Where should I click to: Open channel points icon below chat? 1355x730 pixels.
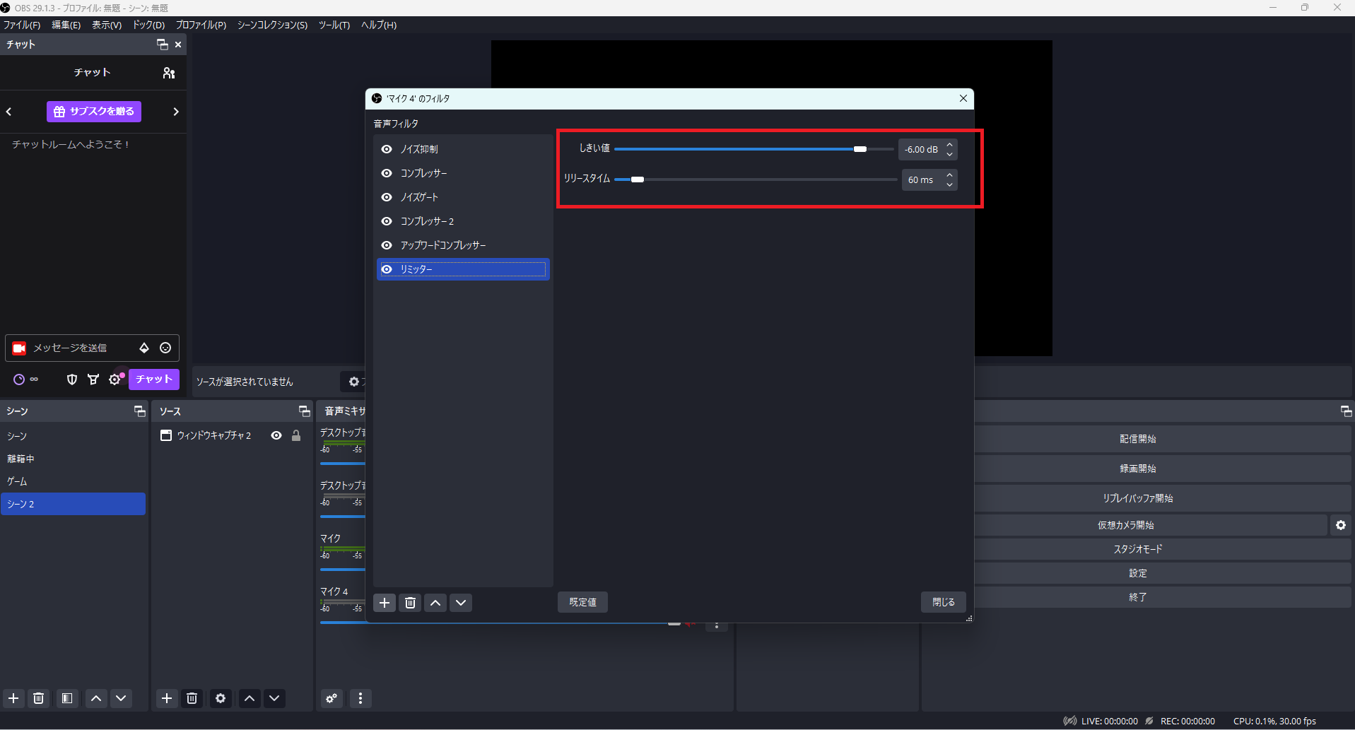19,379
